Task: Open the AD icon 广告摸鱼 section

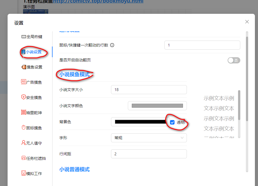Action: (x=24, y=82)
